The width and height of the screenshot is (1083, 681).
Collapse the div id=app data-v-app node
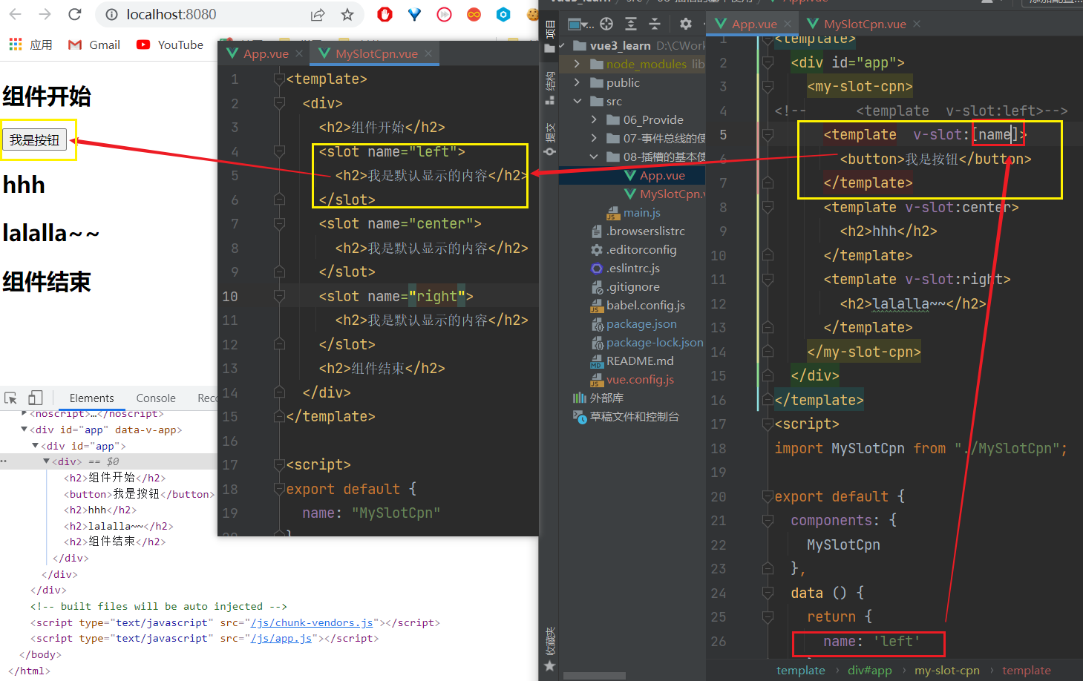(24, 430)
